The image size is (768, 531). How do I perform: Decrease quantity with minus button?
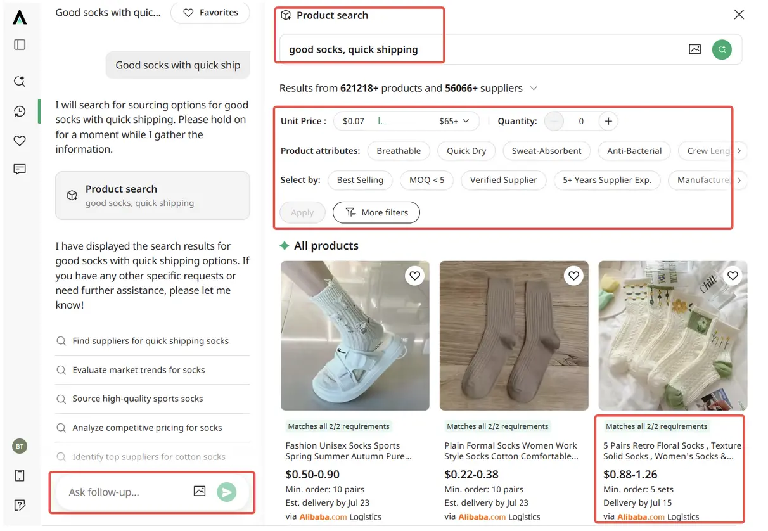[x=554, y=121]
